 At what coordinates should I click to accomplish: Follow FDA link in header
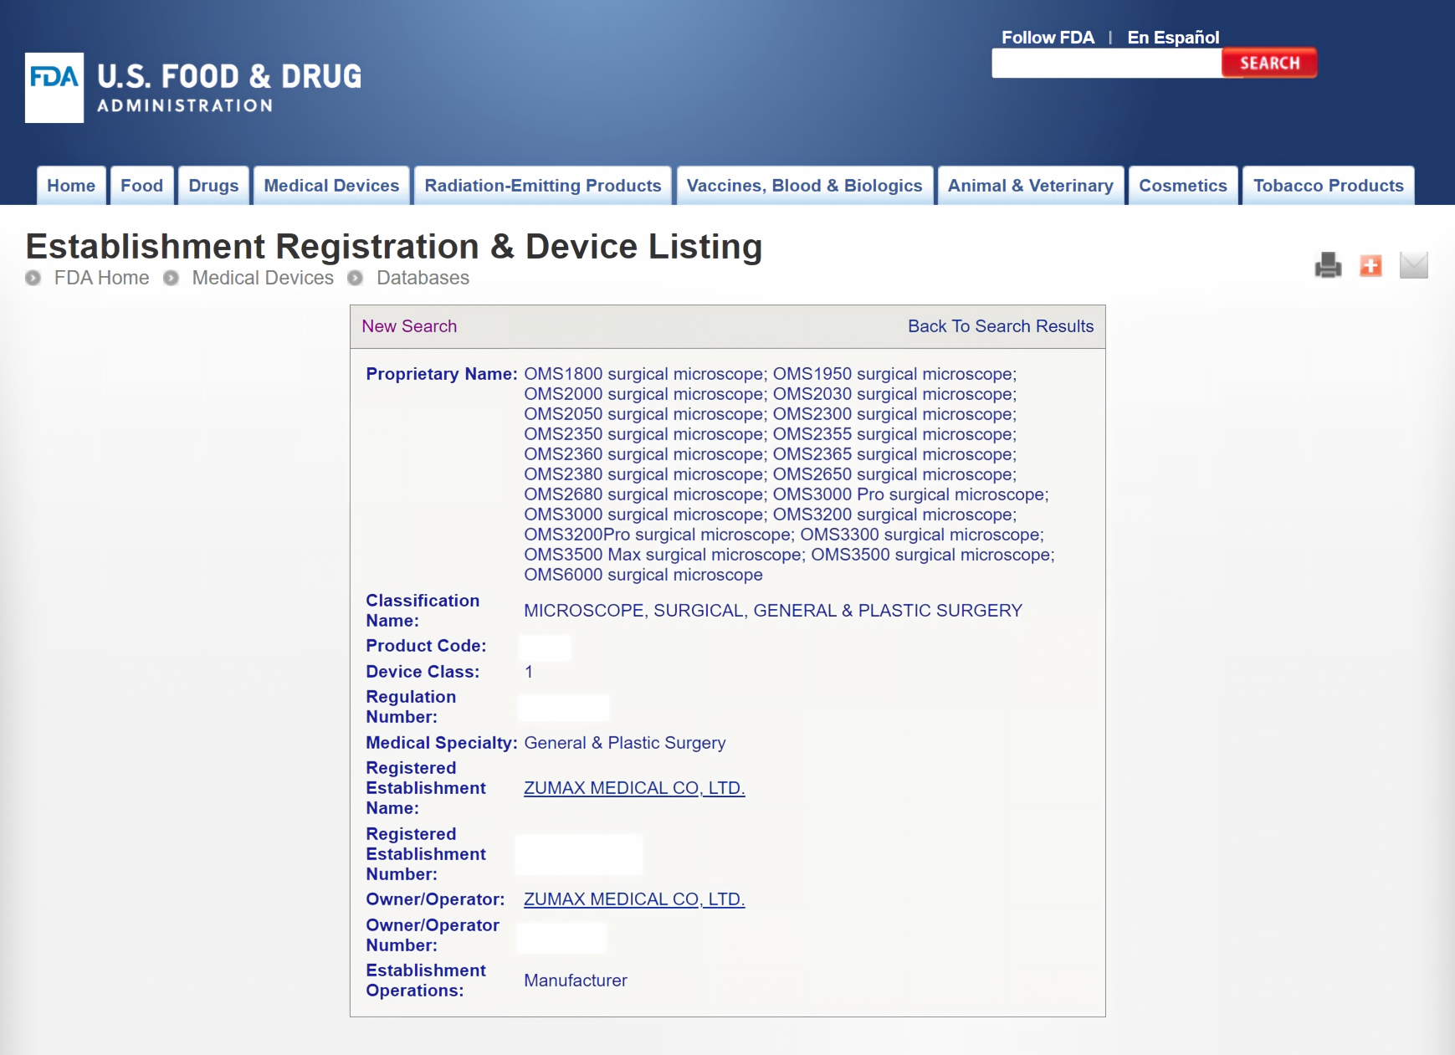click(1048, 38)
